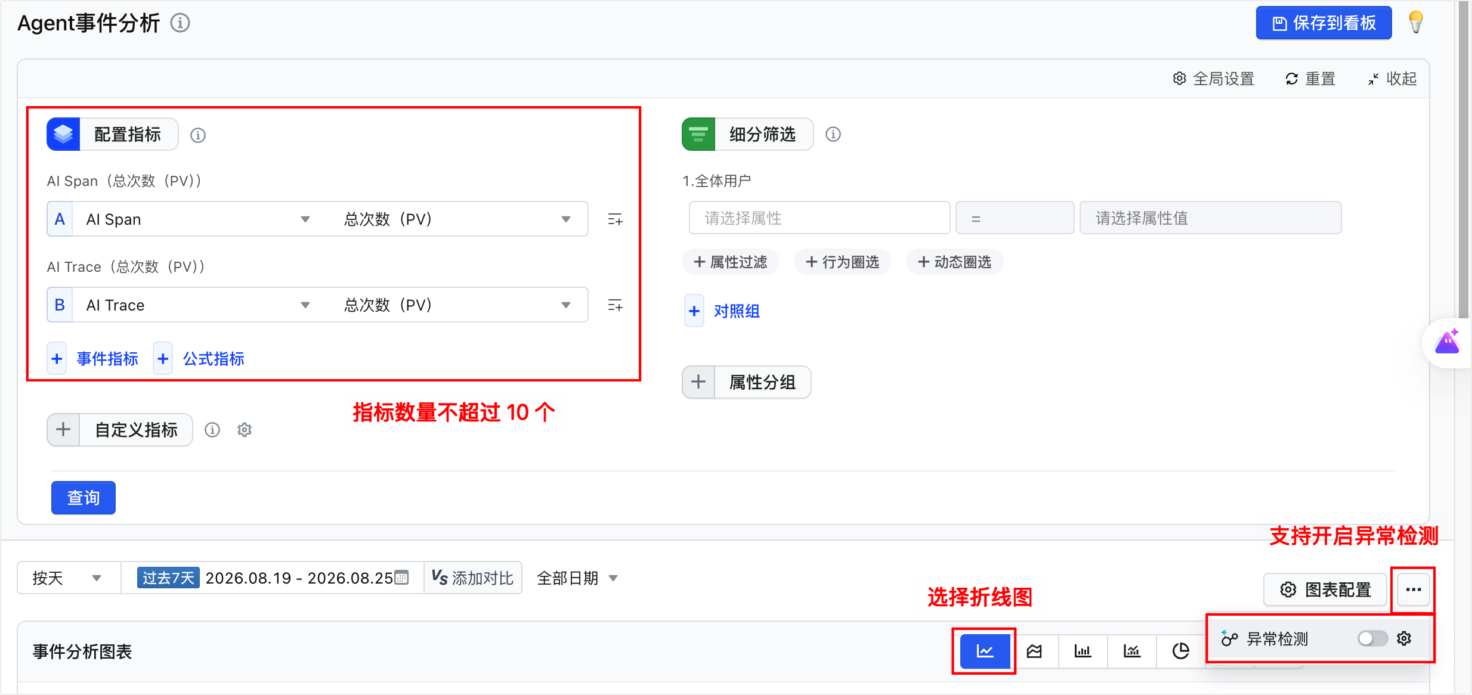
Task: Click 全局设置 in the top bar
Action: [1214, 79]
